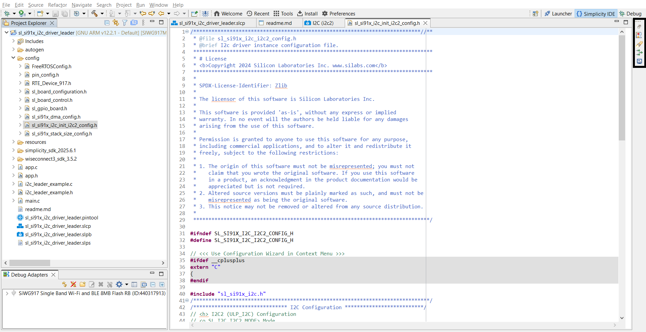Select the Preferences gear in the main toolbar
Image resolution: width=646 pixels, height=332 pixels.
point(338,13)
